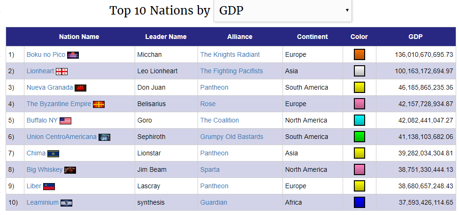Click the Lionheart nation flag icon
This screenshot has width=459, height=215.
point(61,71)
